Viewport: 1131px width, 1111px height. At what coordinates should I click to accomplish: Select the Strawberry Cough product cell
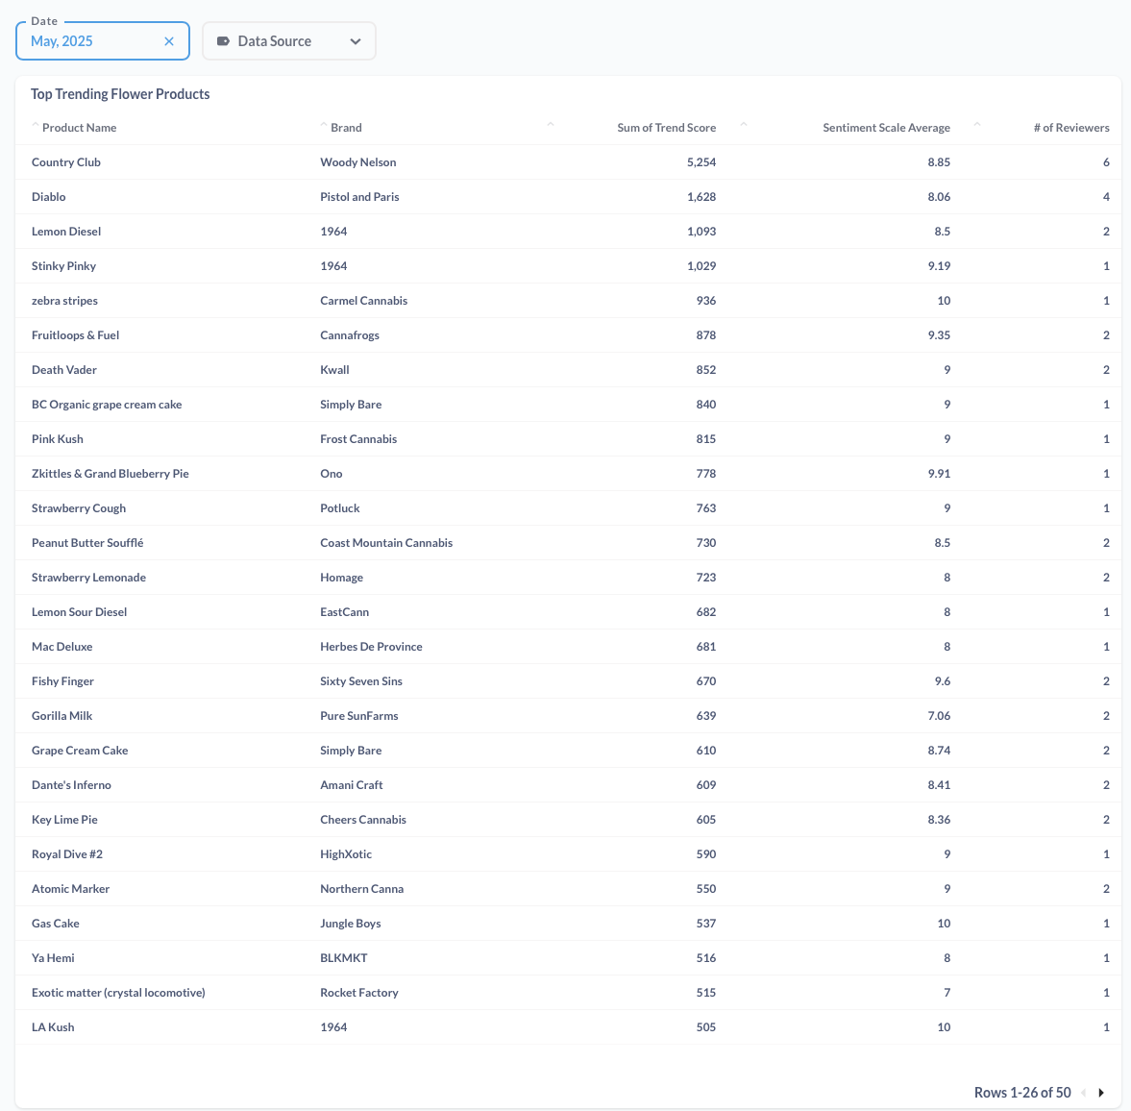point(79,508)
